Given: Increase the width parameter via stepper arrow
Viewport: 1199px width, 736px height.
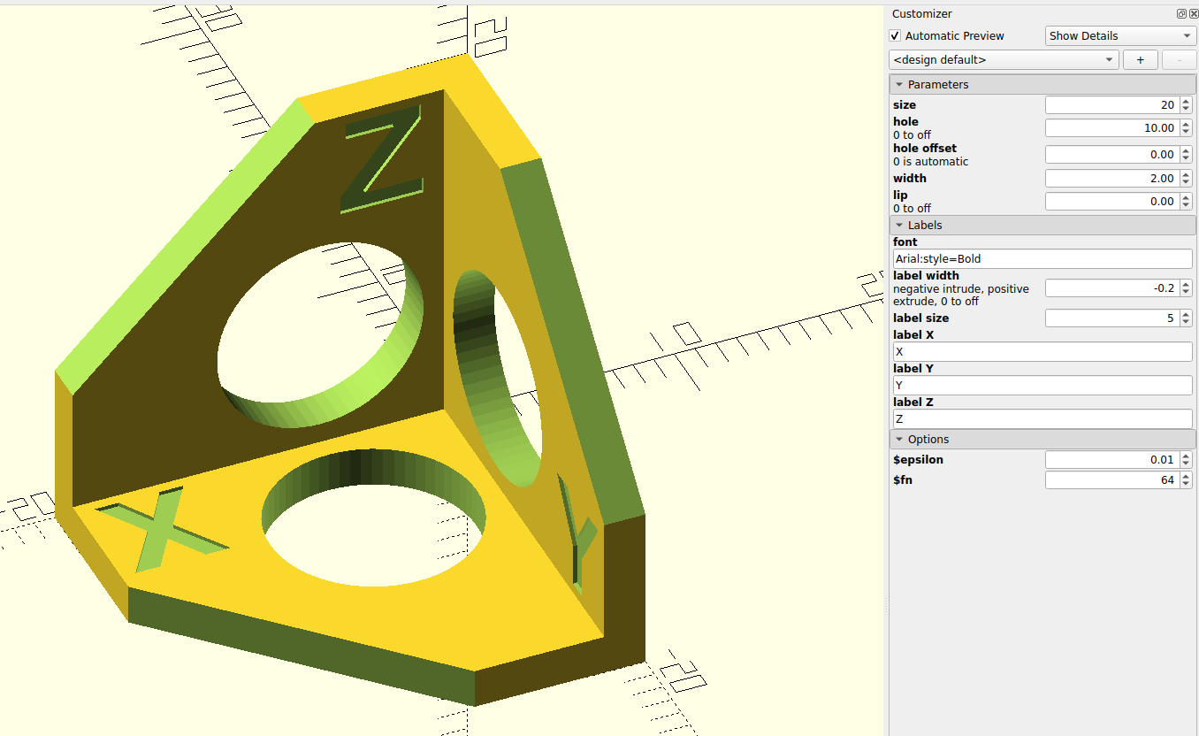Looking at the screenshot, I should point(1186,174).
